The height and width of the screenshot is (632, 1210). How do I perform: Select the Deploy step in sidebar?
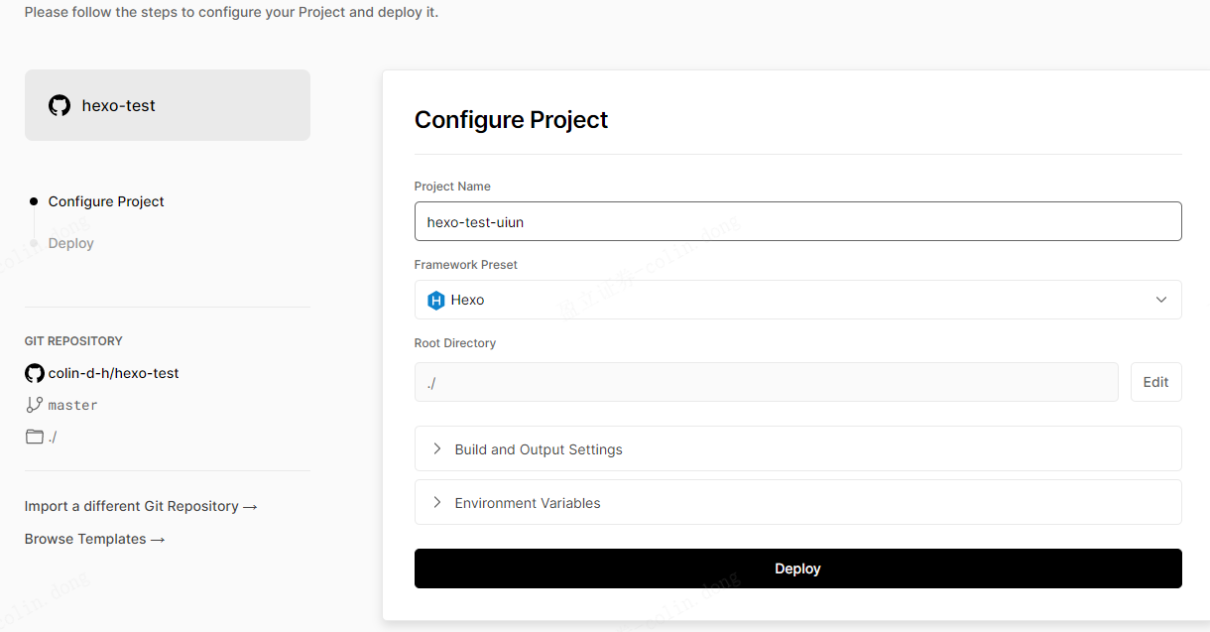[x=70, y=243]
